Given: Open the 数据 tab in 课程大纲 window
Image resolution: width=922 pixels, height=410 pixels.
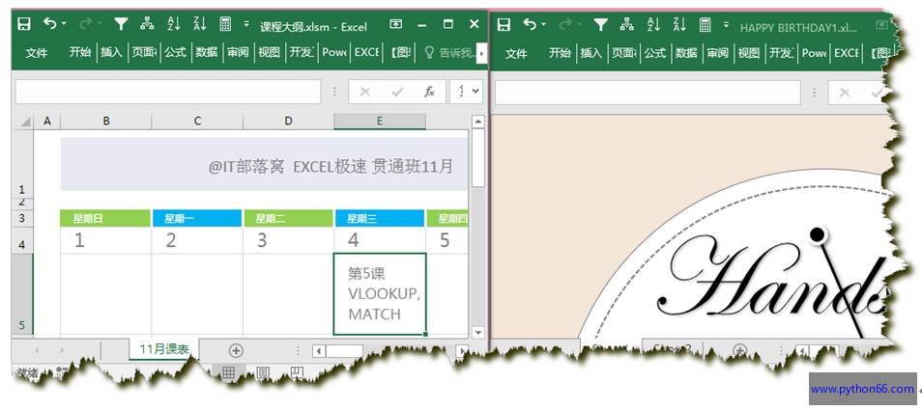Looking at the screenshot, I should (x=207, y=52).
